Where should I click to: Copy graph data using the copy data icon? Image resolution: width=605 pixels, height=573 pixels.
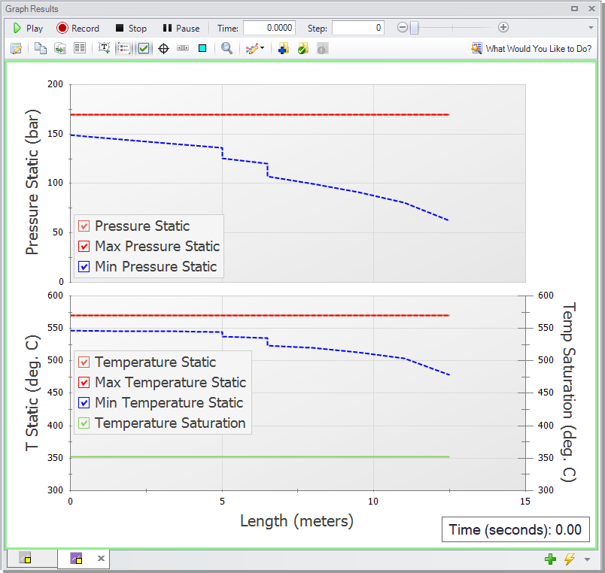[59, 48]
